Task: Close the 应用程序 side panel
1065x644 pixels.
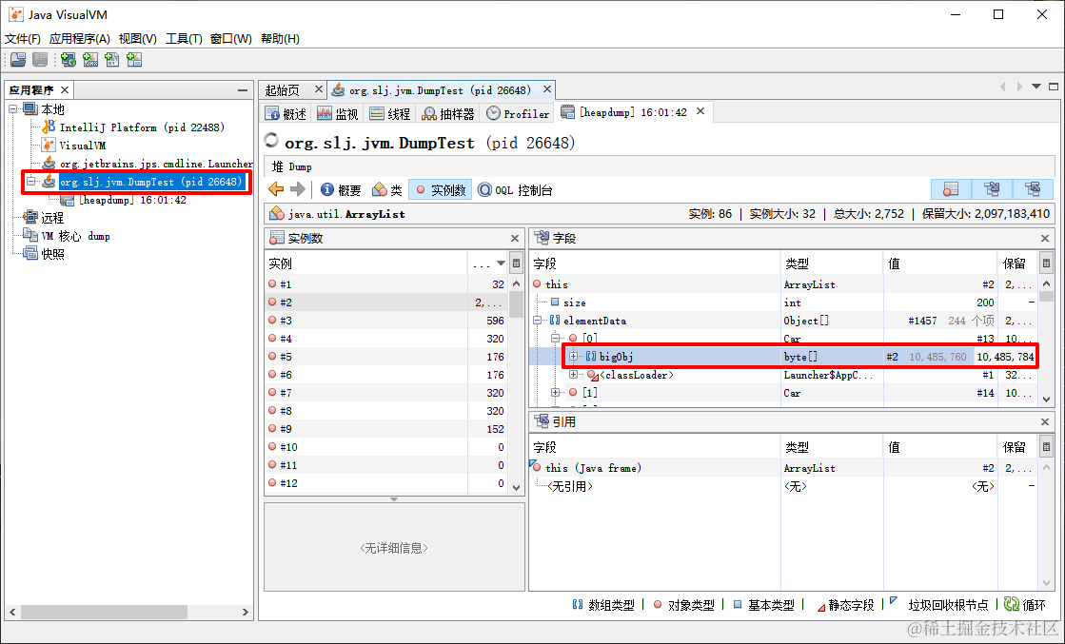Action: [65, 89]
